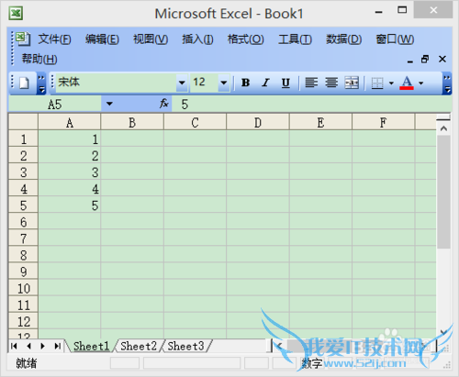The height and width of the screenshot is (377, 459).
Task: Open the font name dropdown arrow
Action: (182, 83)
